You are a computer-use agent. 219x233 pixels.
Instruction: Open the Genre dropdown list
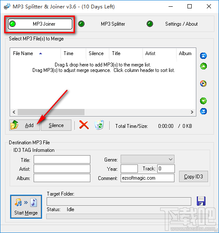tap(148, 159)
